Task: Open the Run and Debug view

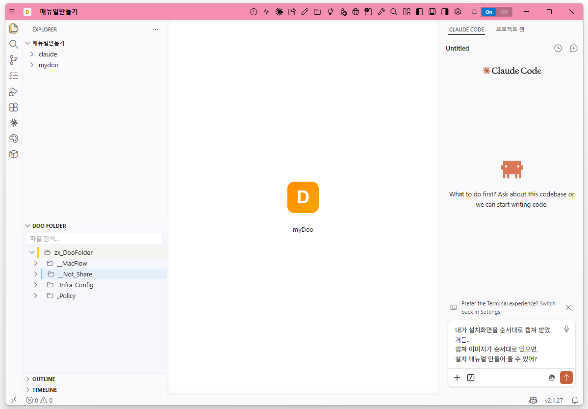Action: [14, 92]
